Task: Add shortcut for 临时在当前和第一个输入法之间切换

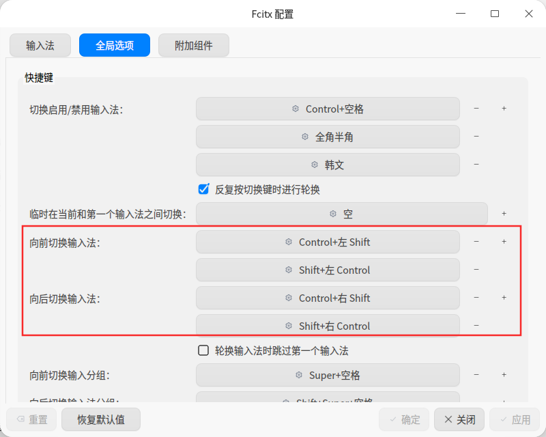Action: click(504, 214)
